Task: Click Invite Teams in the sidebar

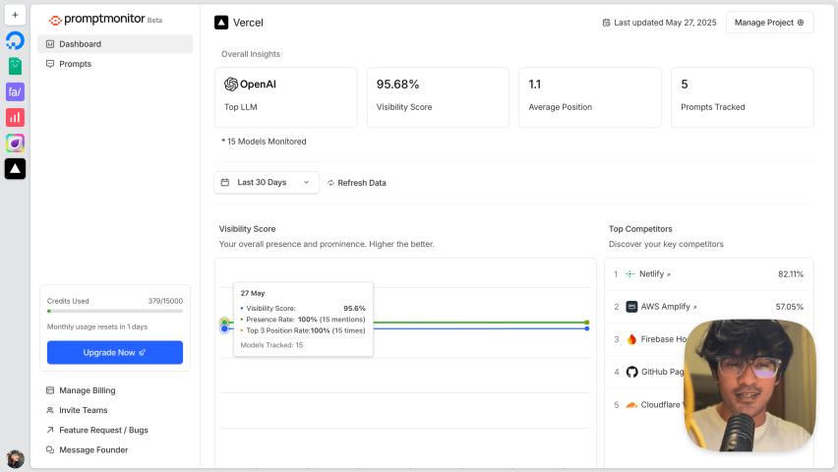Action: coord(83,410)
